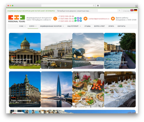Reload the page in browser bar
The width and height of the screenshot is (144, 122).
(x=94, y=5)
